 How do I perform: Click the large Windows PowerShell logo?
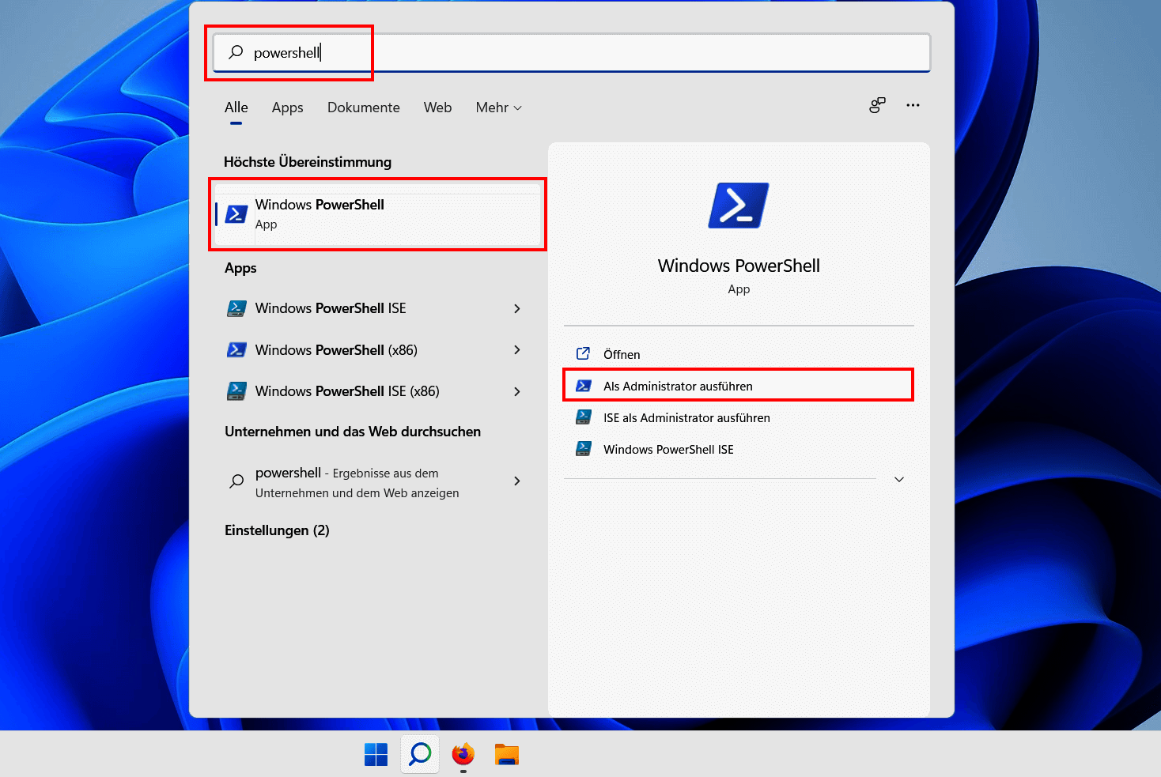click(x=738, y=206)
